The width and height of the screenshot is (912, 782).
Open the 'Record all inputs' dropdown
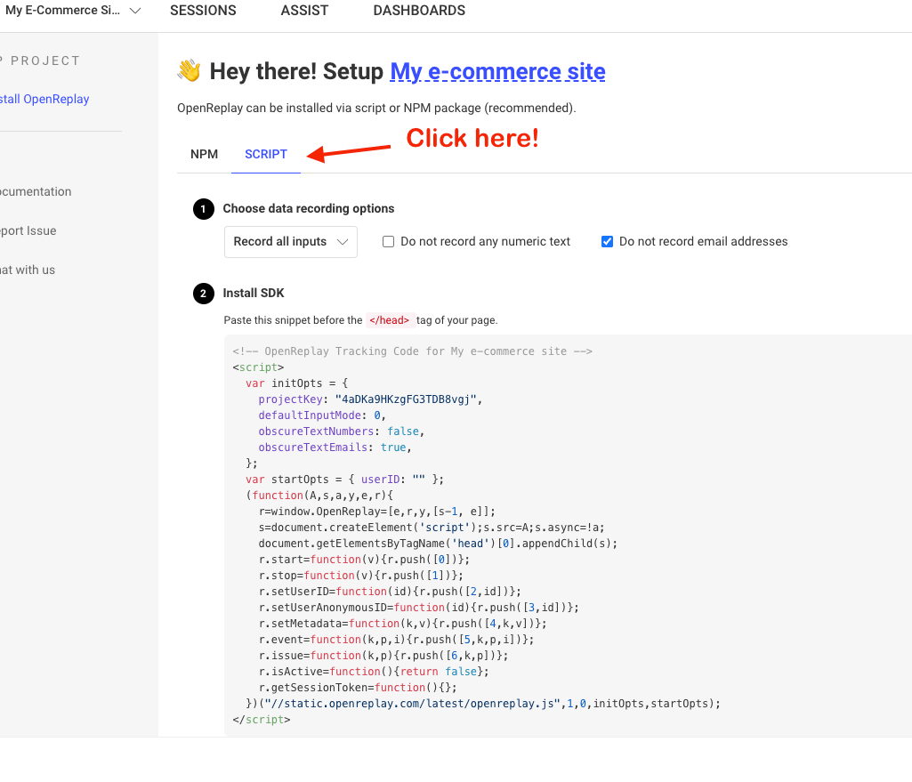(x=290, y=241)
